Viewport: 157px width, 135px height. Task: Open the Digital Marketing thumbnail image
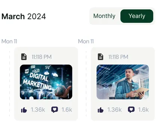click(46, 82)
